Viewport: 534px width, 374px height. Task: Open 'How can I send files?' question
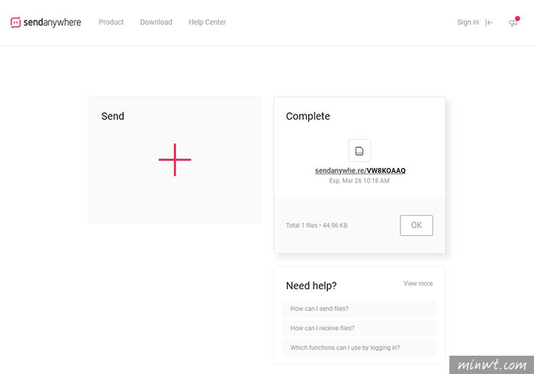pos(359,308)
